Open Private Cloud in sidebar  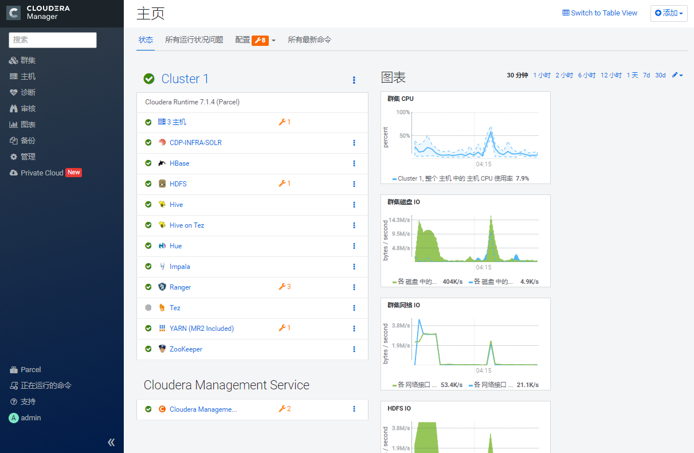point(45,173)
